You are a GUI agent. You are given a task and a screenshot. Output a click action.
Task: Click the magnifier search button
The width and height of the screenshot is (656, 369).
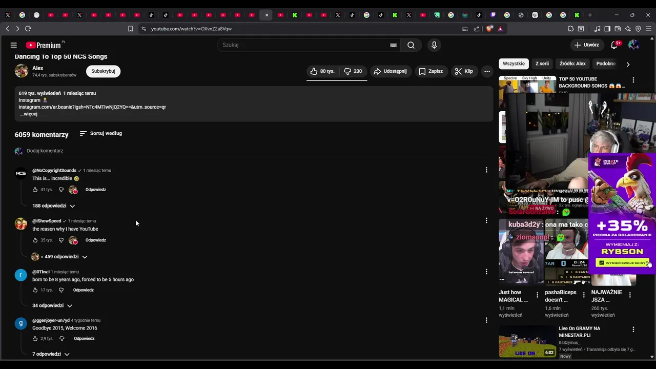click(411, 45)
